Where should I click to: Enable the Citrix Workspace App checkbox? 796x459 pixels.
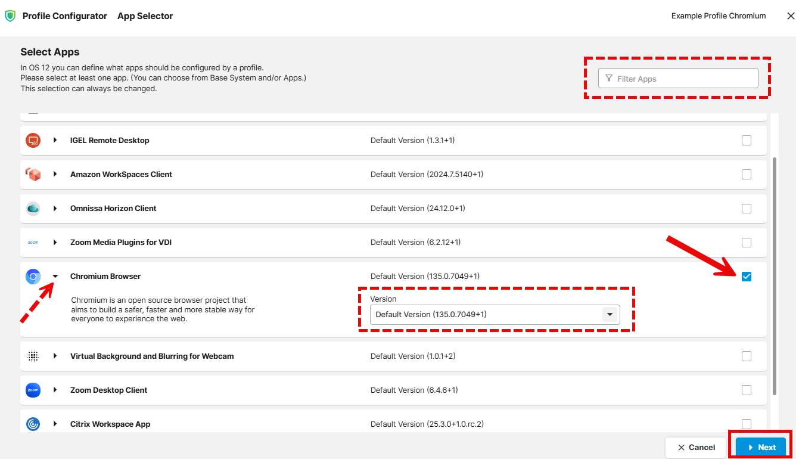tap(747, 424)
